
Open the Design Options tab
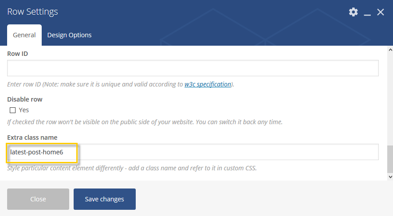coord(70,35)
